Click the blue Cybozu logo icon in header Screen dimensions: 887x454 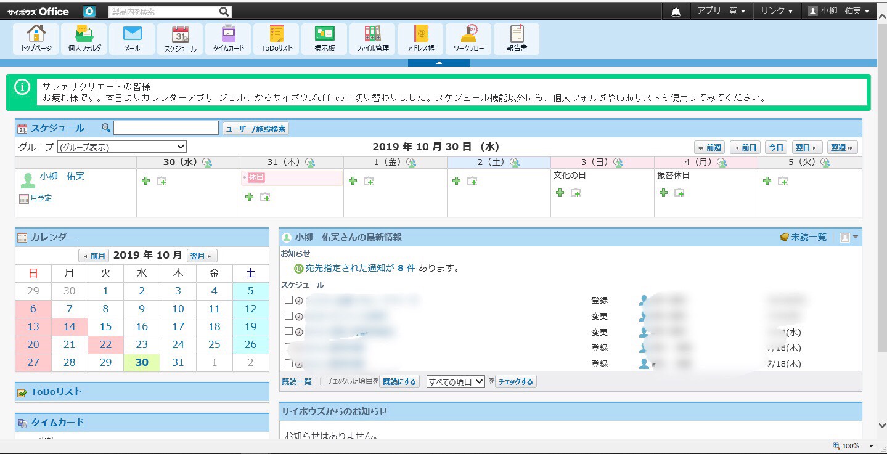click(x=89, y=12)
